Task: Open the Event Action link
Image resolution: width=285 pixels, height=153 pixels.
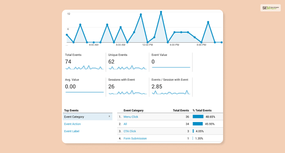Action: pyautogui.click(x=73, y=124)
